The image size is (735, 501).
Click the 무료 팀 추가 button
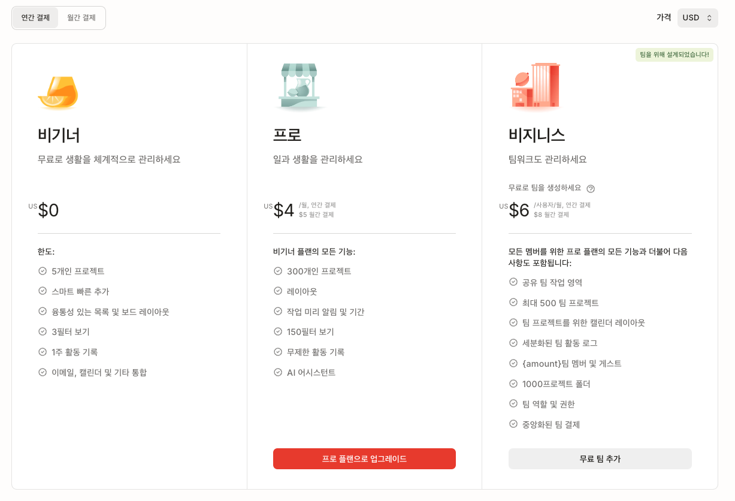(600, 459)
